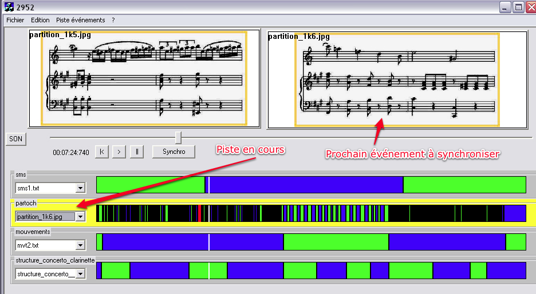The width and height of the screenshot is (536, 294).
Task: Click the last blue segment in structure_concerto track
Action: tap(506, 271)
